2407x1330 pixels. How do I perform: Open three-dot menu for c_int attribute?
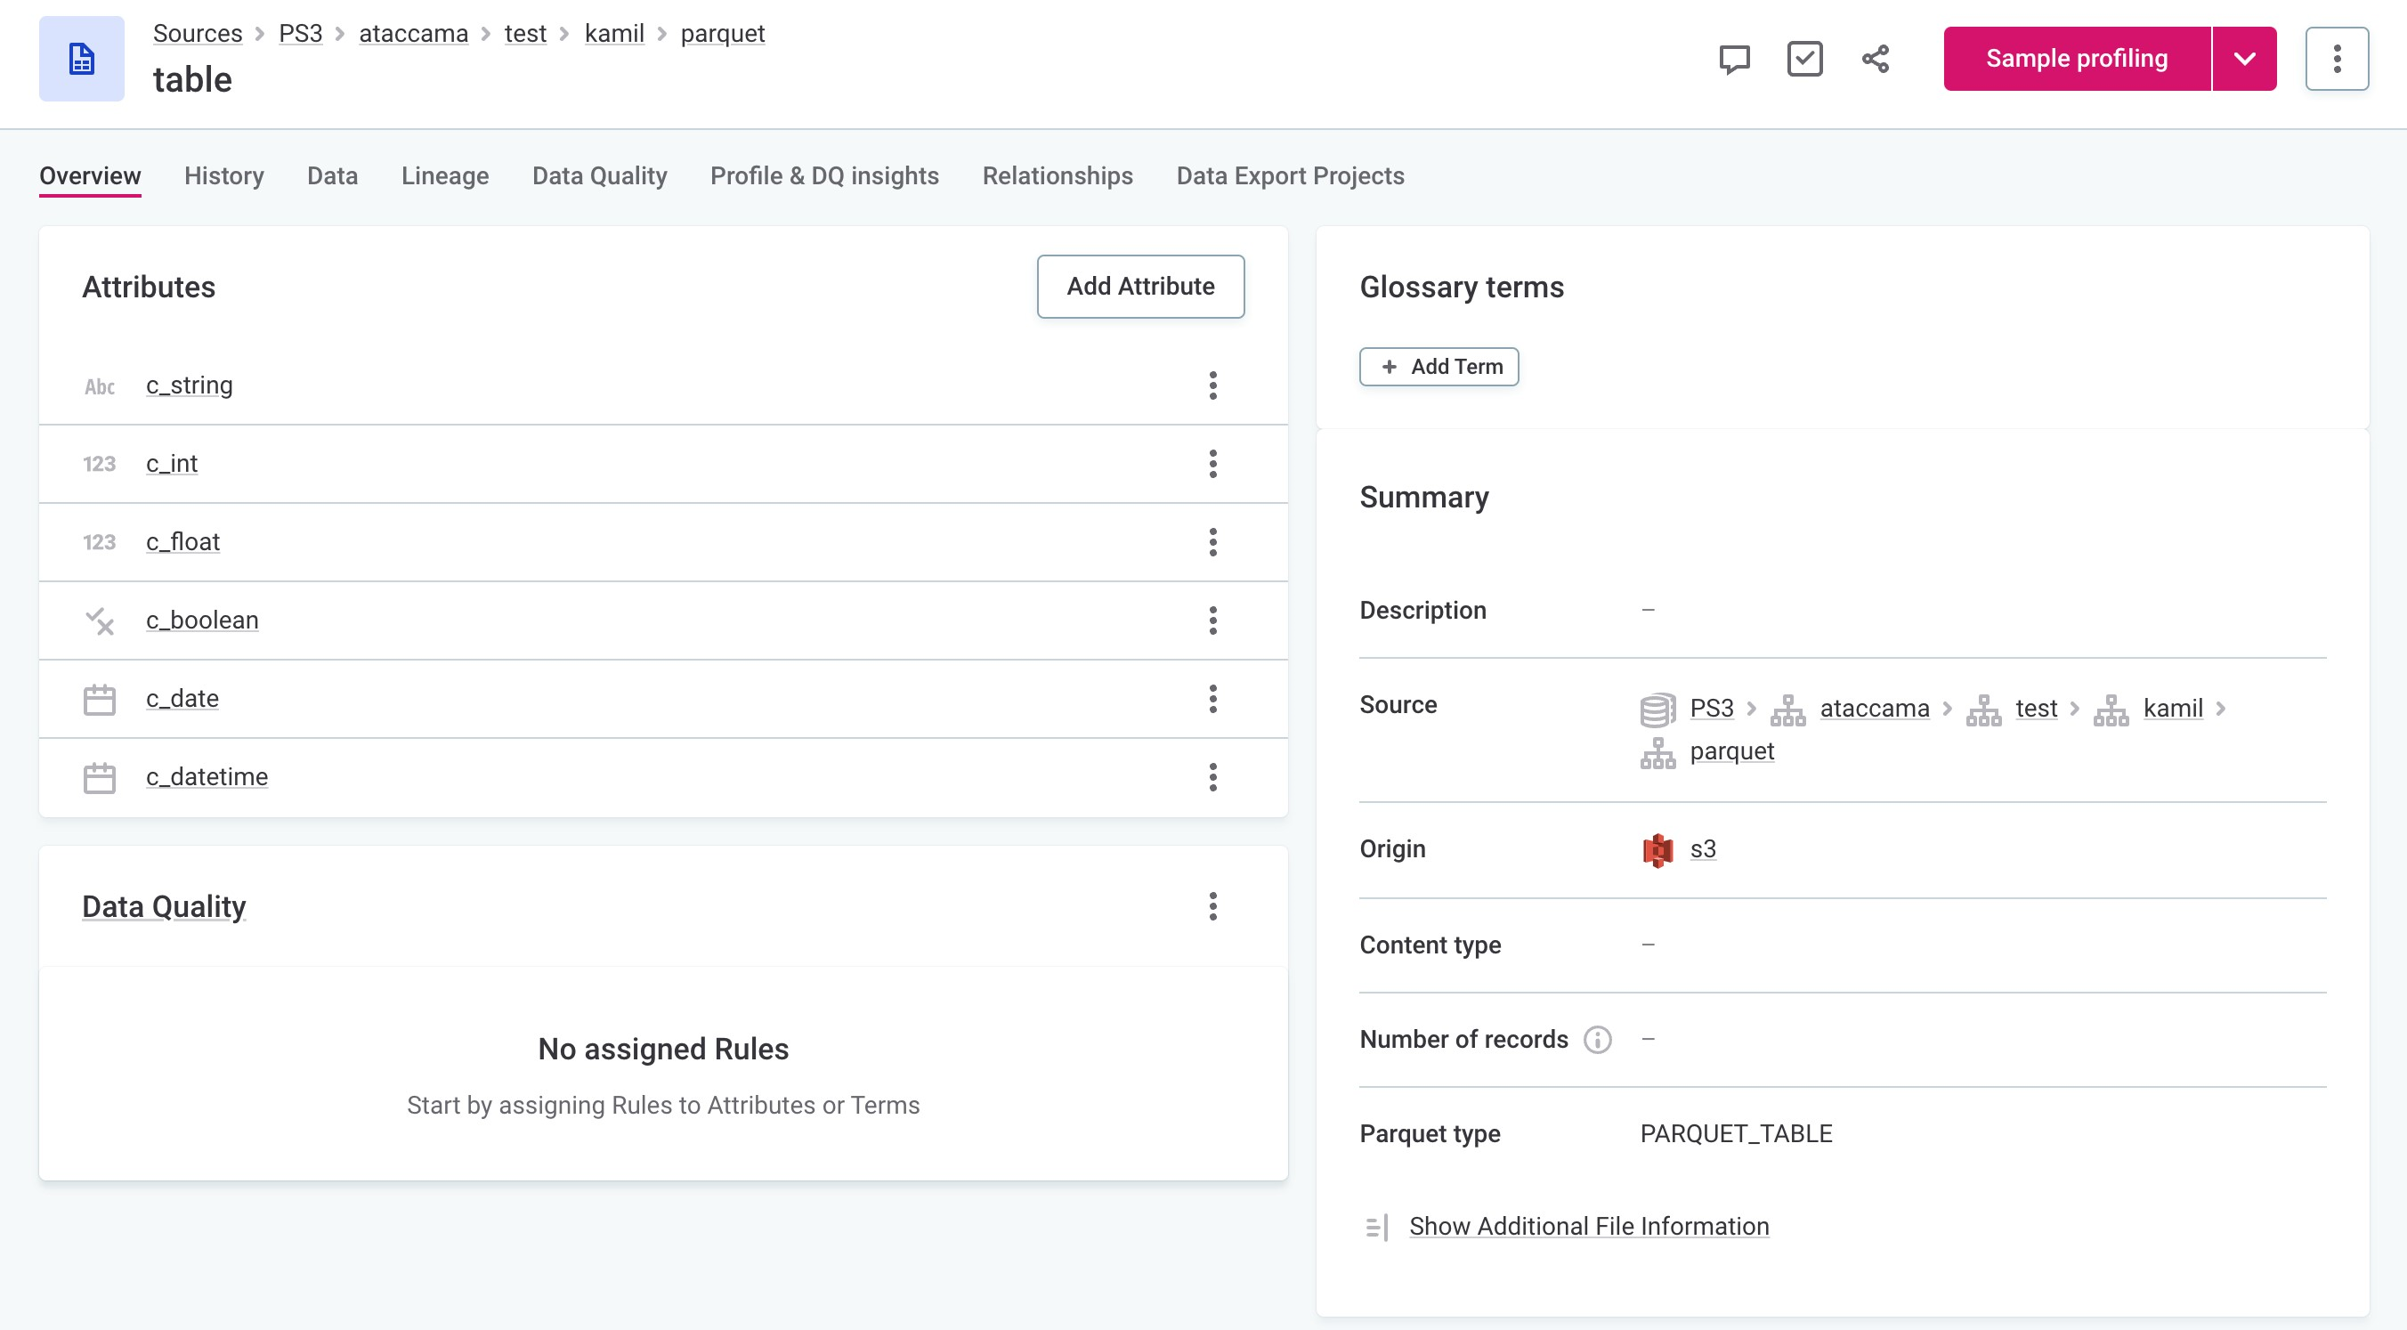1212,464
